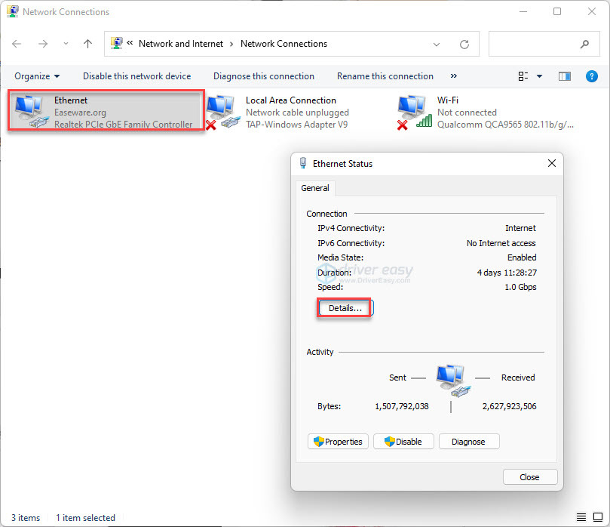Click the Properties button
The image size is (610, 527).
pos(338,442)
